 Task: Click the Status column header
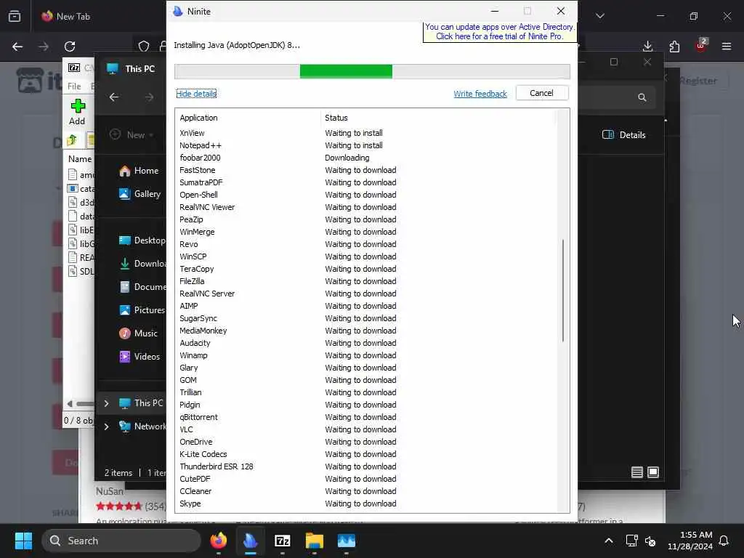(438, 118)
